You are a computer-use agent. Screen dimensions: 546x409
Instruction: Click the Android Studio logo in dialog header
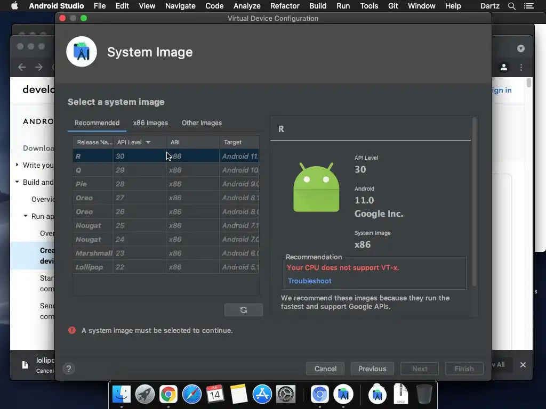click(82, 52)
